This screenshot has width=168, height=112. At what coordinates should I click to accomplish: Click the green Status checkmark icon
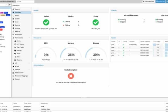tap(46, 22)
